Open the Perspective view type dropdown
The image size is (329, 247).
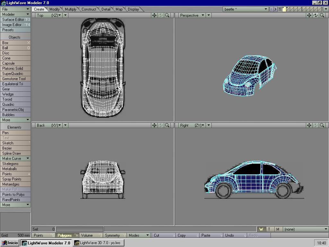click(x=192, y=15)
